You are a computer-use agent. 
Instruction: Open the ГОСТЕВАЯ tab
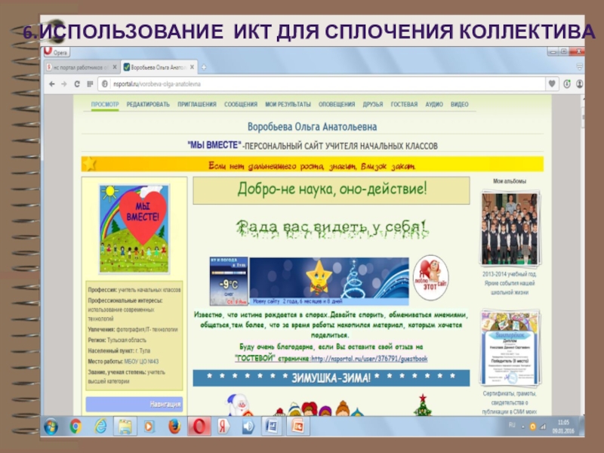(x=404, y=104)
